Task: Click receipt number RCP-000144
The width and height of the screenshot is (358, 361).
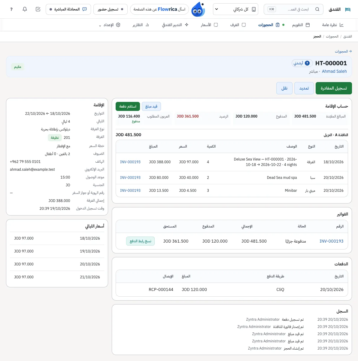Action: tap(161, 289)
